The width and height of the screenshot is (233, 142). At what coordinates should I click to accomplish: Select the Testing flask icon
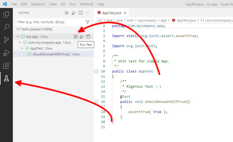(6, 78)
